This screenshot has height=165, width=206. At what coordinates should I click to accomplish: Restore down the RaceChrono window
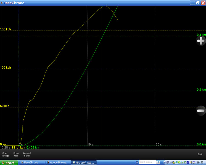[x=197, y=3]
